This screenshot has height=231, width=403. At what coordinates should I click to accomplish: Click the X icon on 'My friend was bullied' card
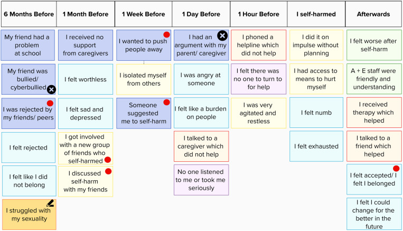pyautogui.click(x=51, y=89)
